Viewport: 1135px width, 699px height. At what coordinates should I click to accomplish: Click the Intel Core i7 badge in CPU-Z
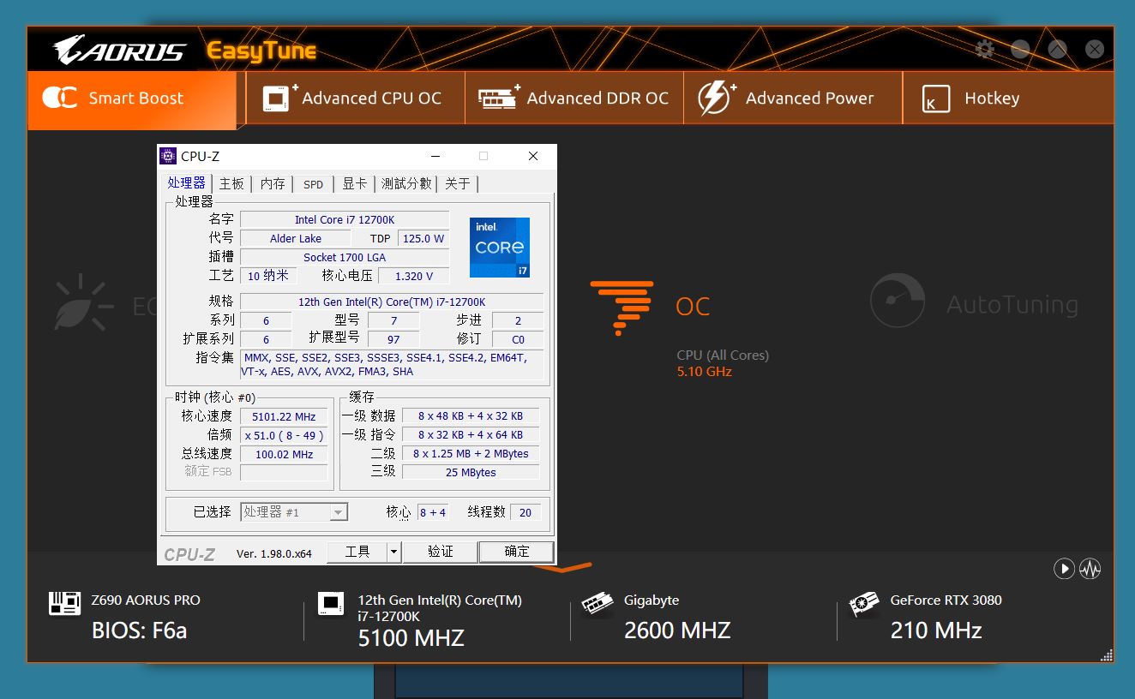tap(499, 247)
